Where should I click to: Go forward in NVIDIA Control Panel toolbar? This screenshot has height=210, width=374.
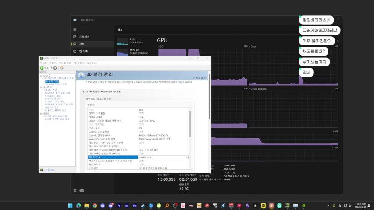coord(55,68)
